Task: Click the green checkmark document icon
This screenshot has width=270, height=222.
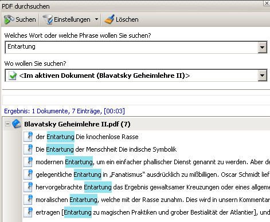Action: point(13,76)
